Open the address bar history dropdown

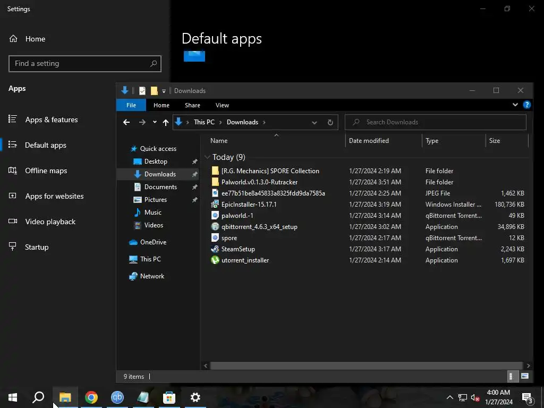click(x=314, y=123)
